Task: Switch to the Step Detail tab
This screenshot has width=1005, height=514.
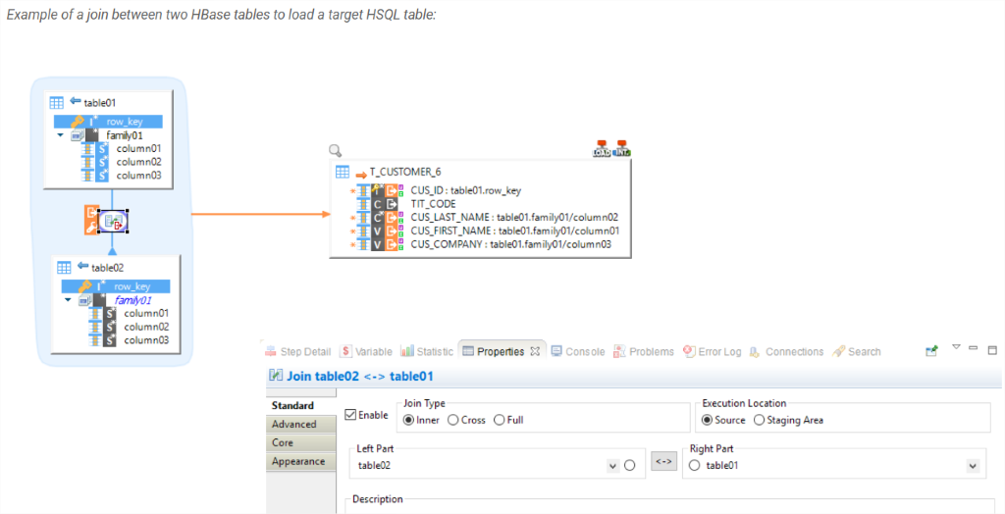Action: click(x=297, y=351)
